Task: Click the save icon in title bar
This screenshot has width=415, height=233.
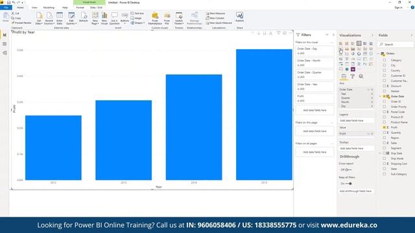Action: click(8, 3)
